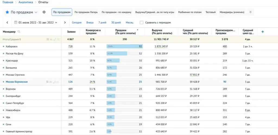Open the date range picker 01 июля 2022 - 31 авг. 2022
The image size is (278, 135).
pos(36,22)
